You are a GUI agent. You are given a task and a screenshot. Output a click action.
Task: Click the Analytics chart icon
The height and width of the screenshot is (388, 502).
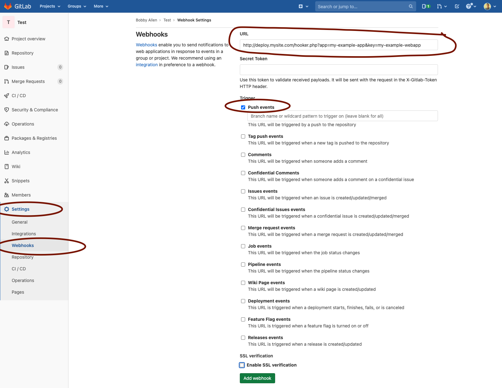point(7,152)
